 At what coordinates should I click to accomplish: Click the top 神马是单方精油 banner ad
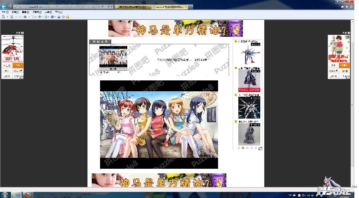point(176,28)
